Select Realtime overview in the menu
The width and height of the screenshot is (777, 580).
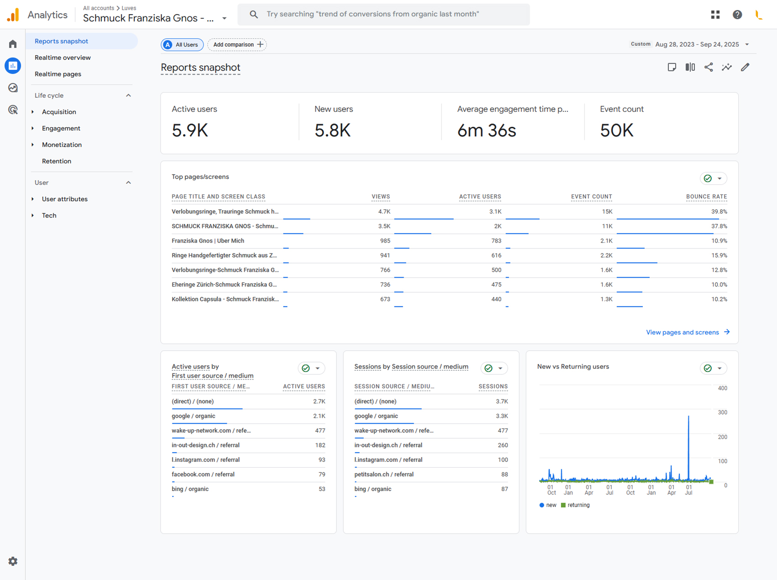click(63, 57)
